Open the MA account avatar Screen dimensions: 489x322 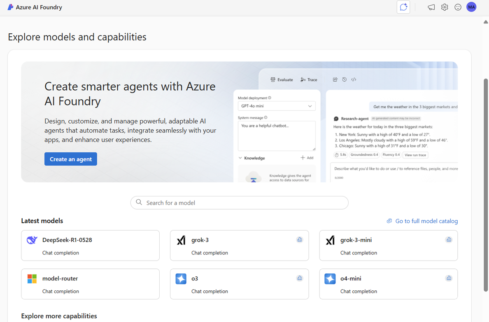(471, 7)
